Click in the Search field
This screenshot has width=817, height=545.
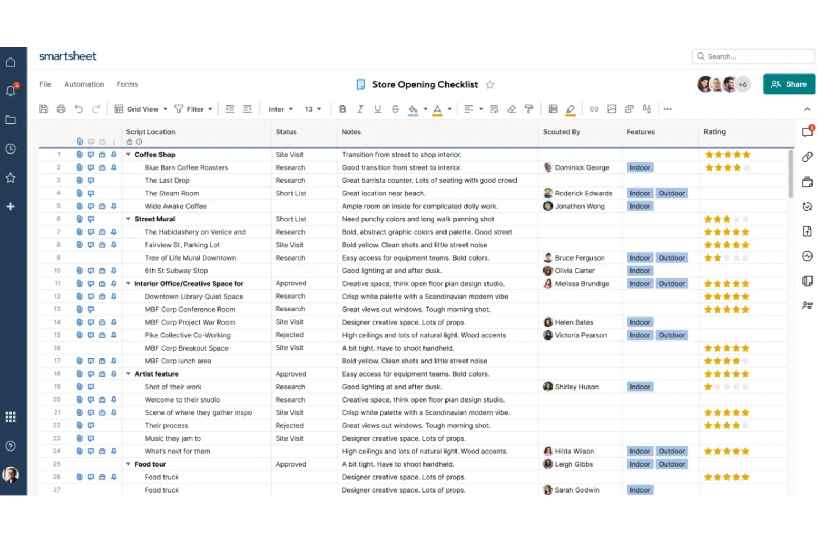tap(754, 56)
